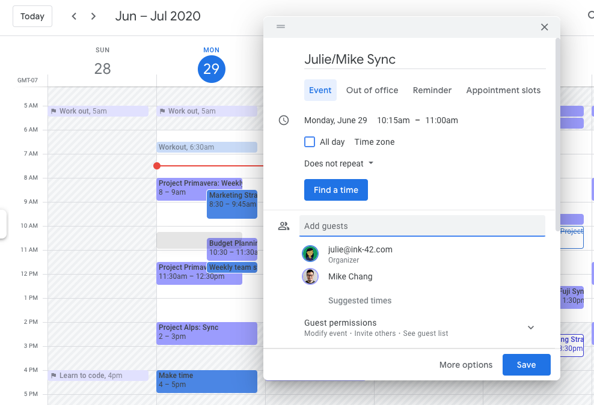Jump to current date with Today button
The height and width of the screenshot is (405, 594).
pyautogui.click(x=32, y=16)
